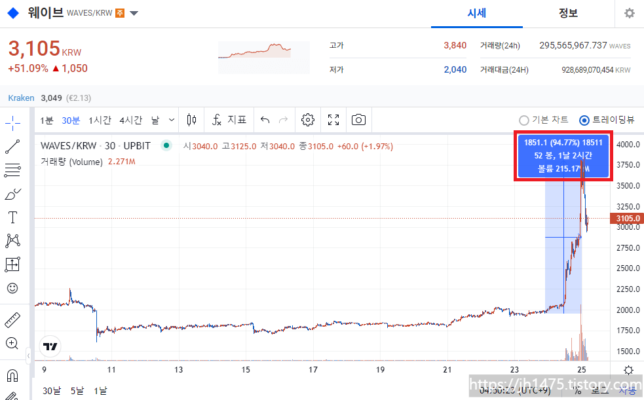Select the crosshair cursor tool
Viewport: 644px width, 400px height.
(x=12, y=122)
